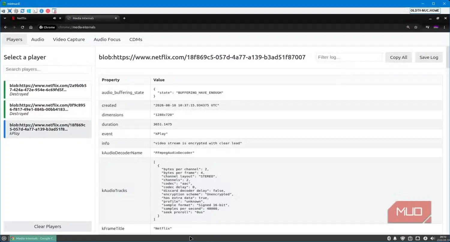Close the Netflix browser tab
Viewport: 450px width, 242px height.
60,18
